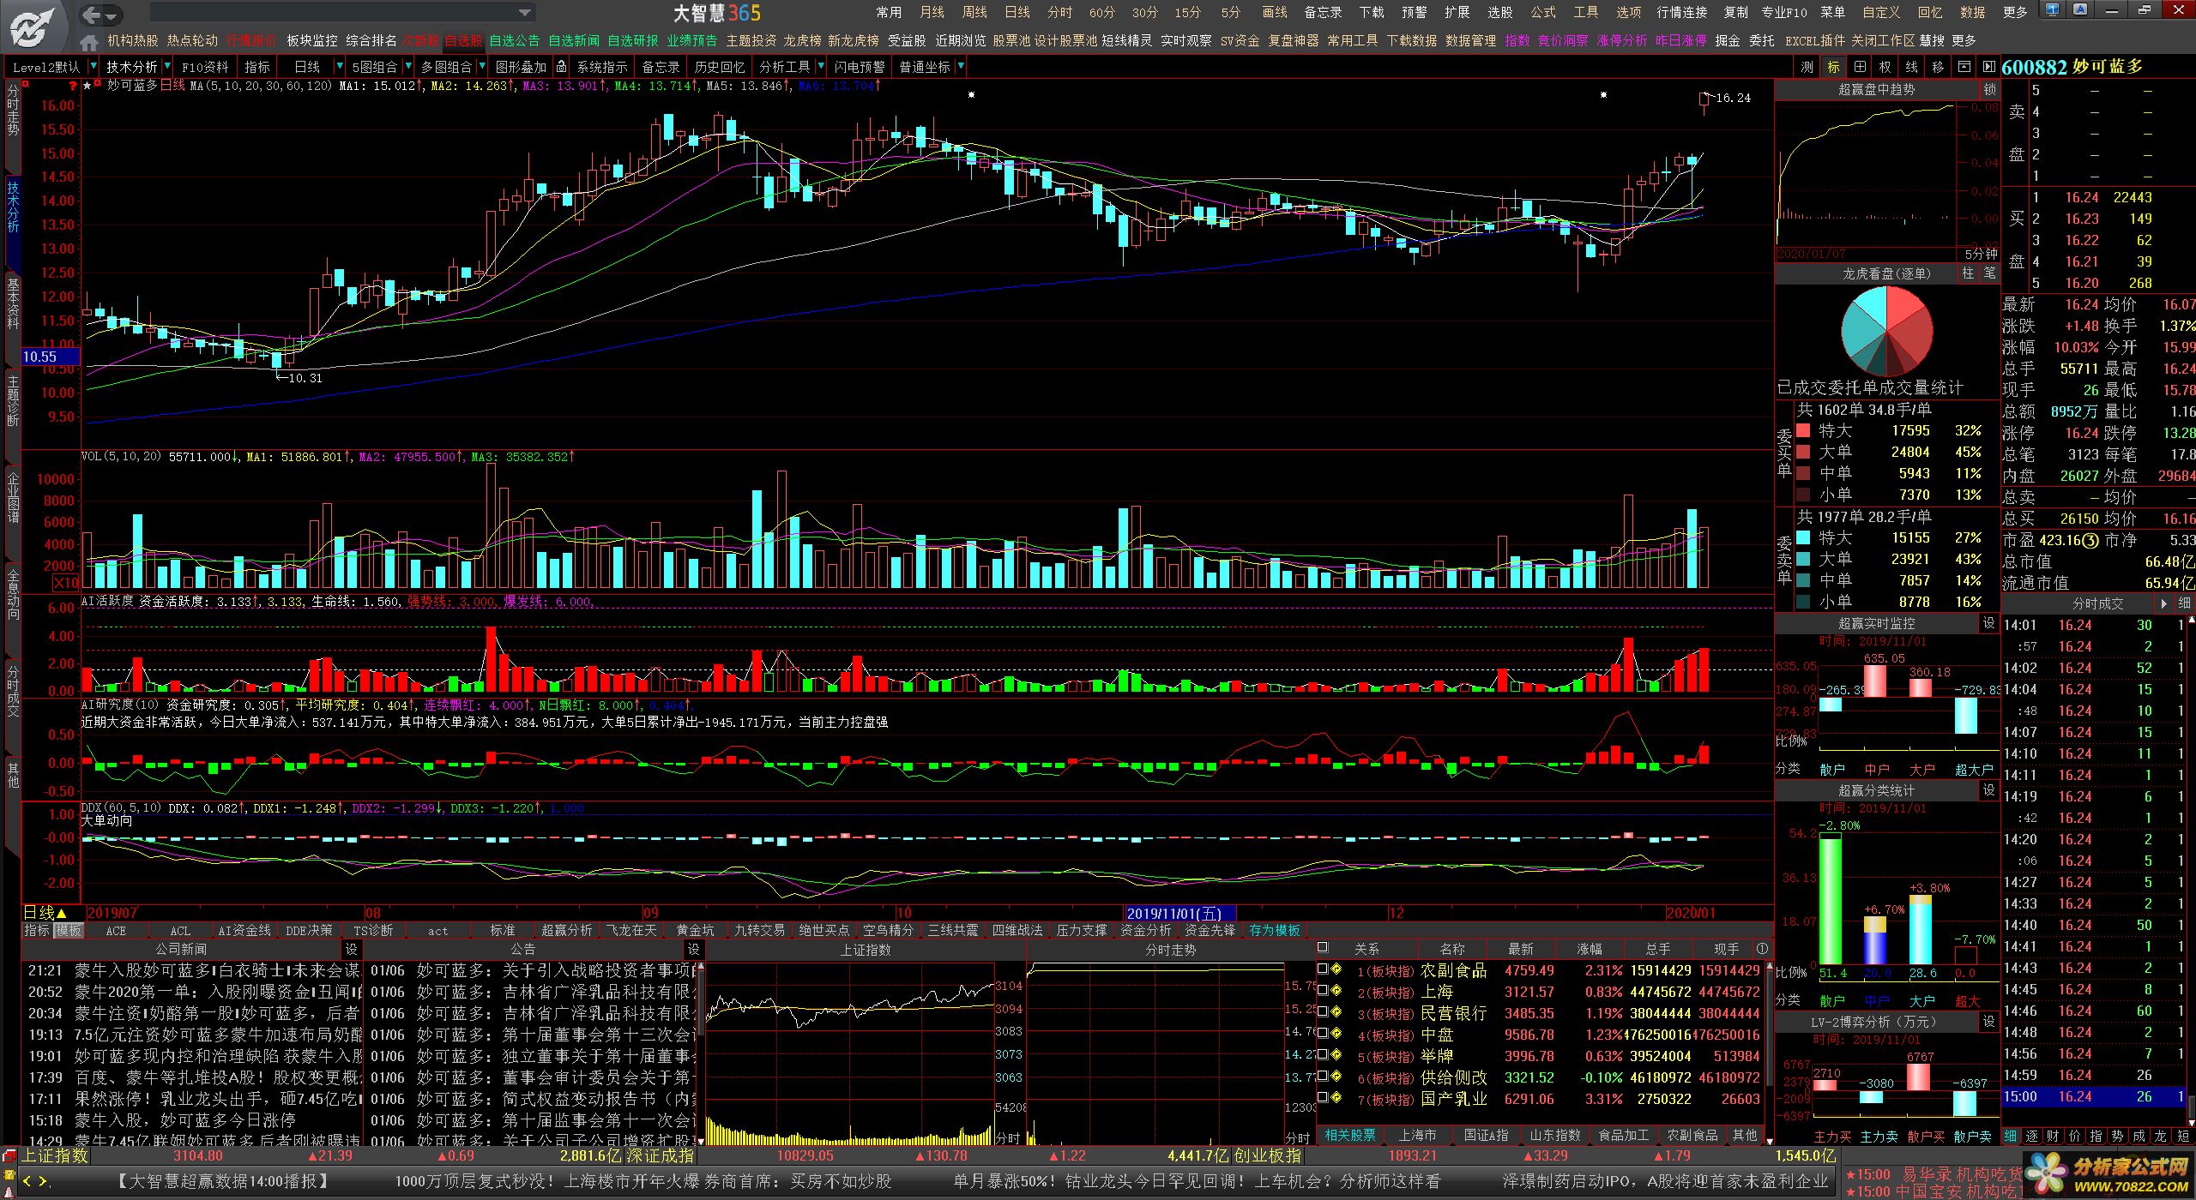Click the 龙虎榜 link in toolbar
The image size is (2196, 1200).
pyautogui.click(x=802, y=41)
